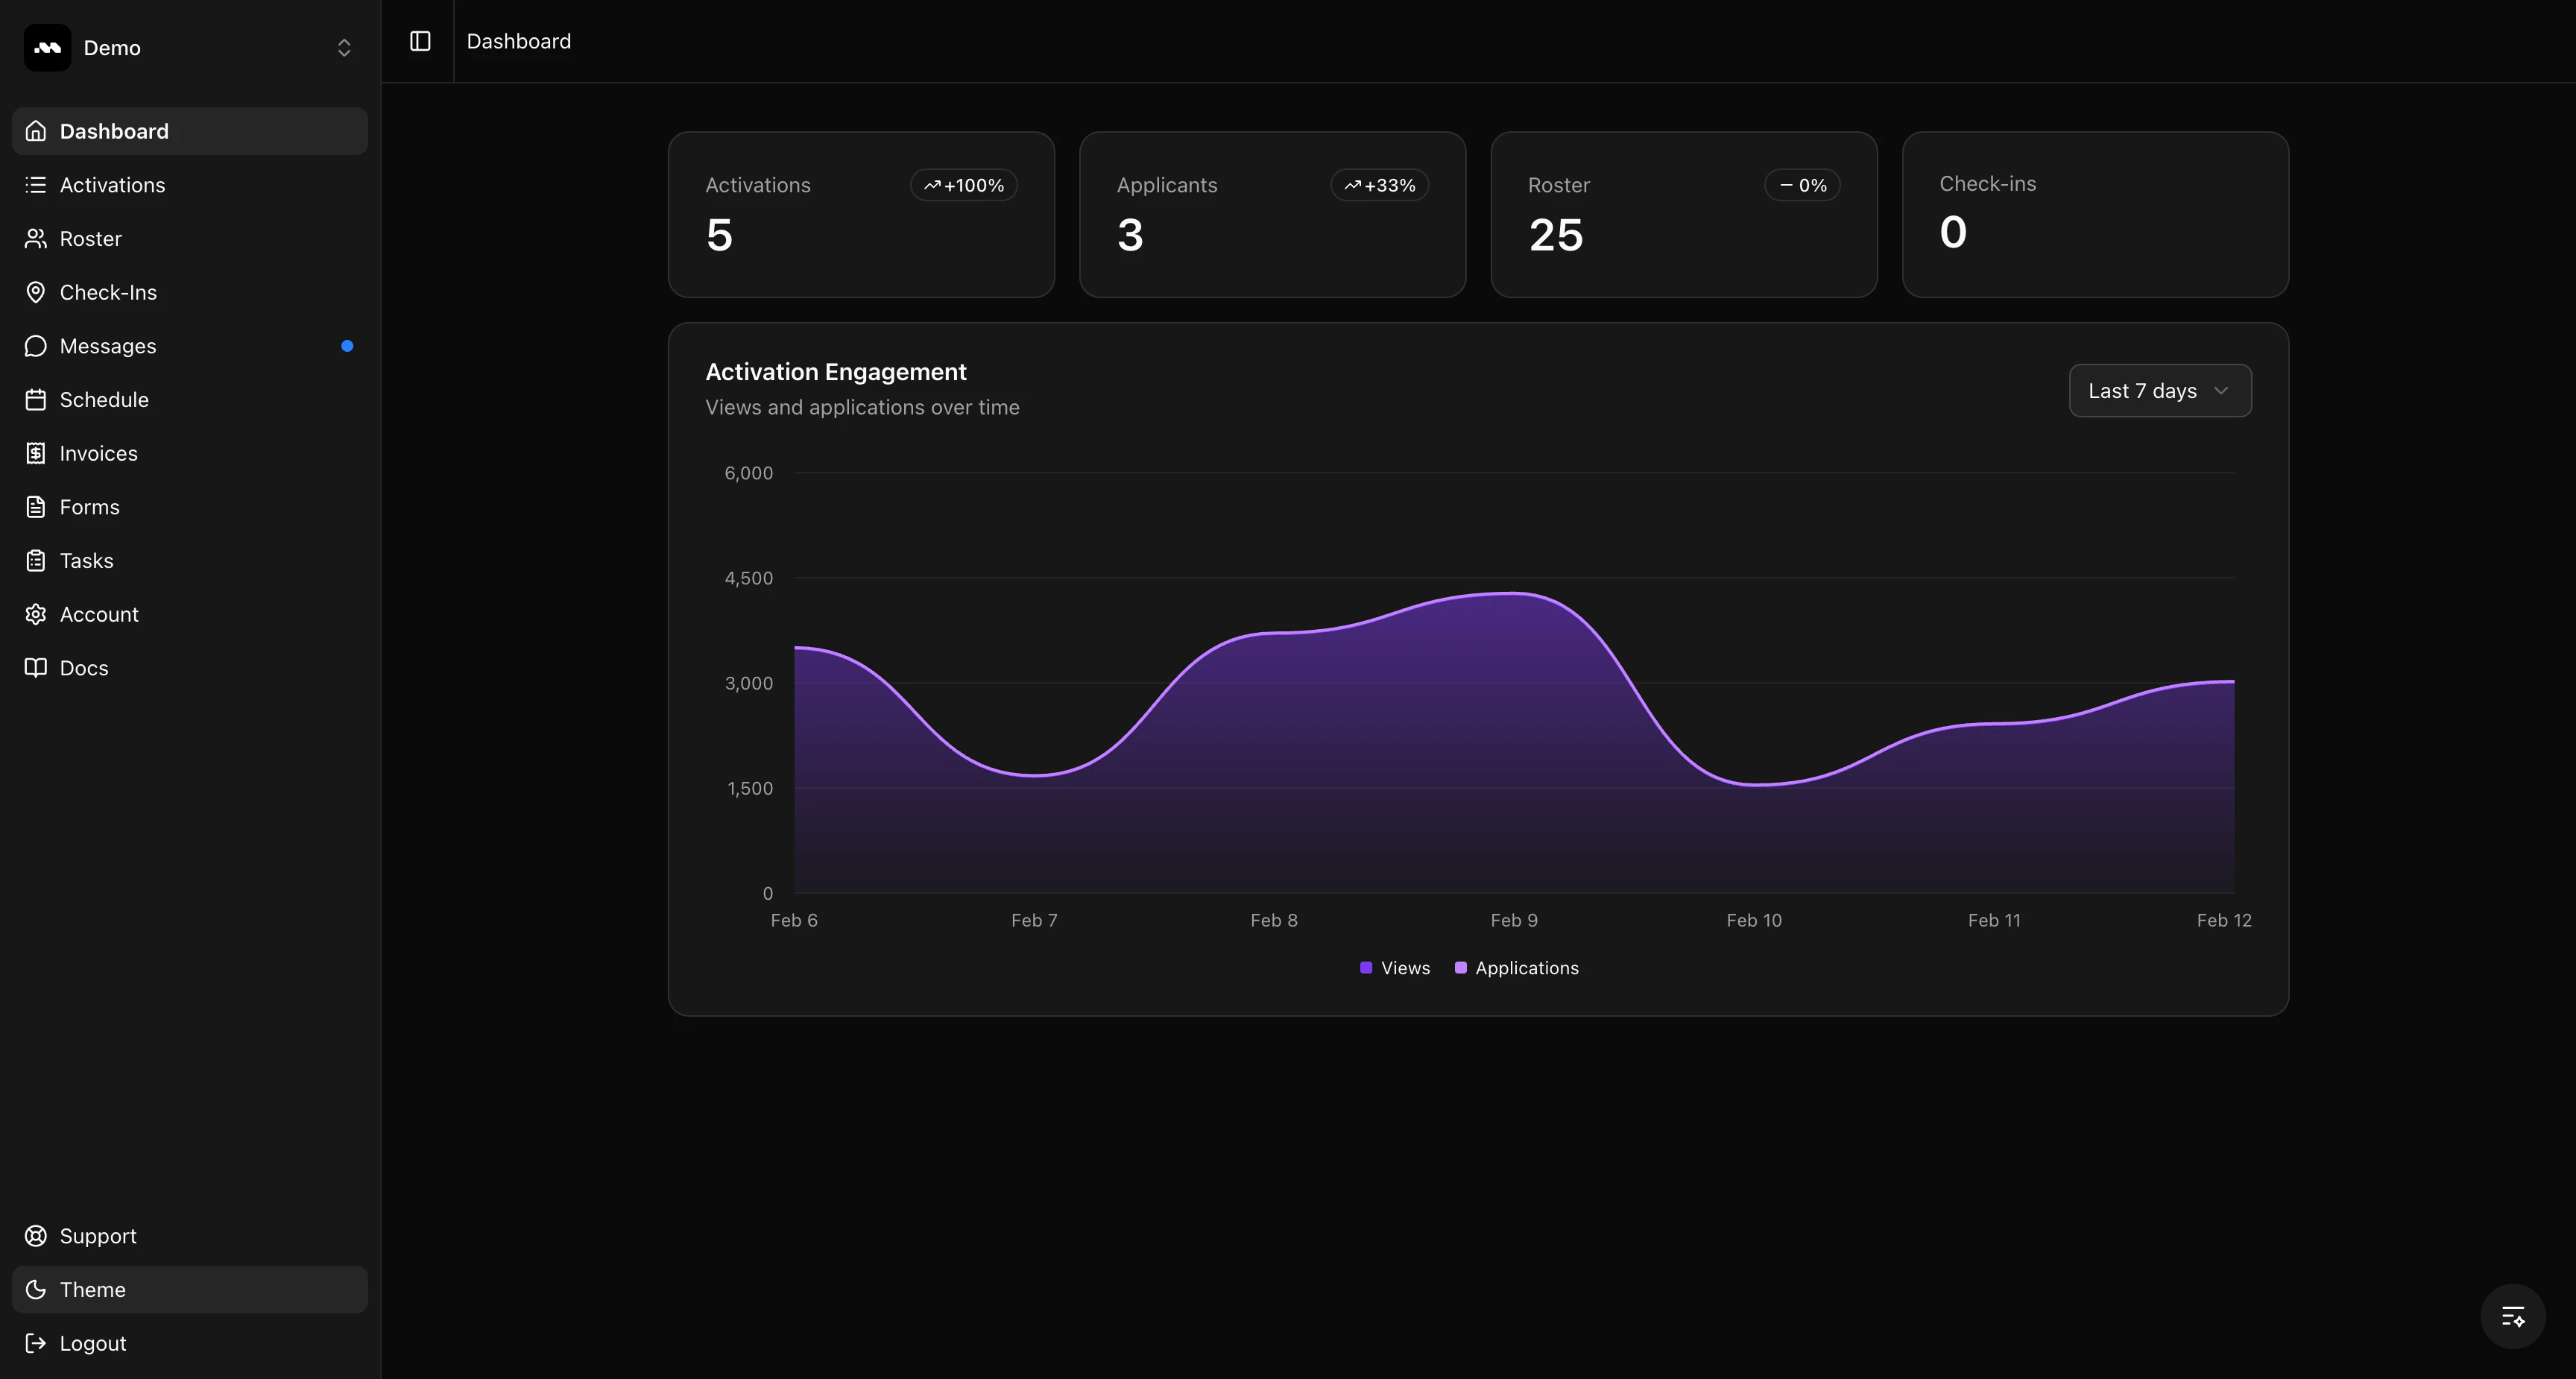Open the Activations list icon
The width and height of the screenshot is (2576, 1379).
[36, 185]
